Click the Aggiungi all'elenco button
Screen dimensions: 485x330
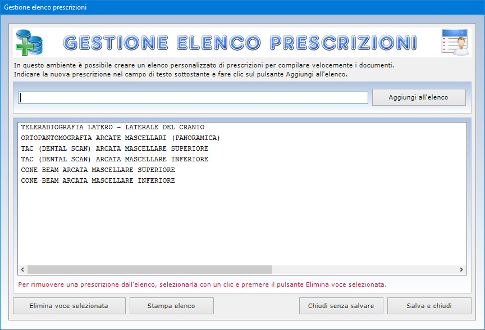pyautogui.click(x=419, y=97)
